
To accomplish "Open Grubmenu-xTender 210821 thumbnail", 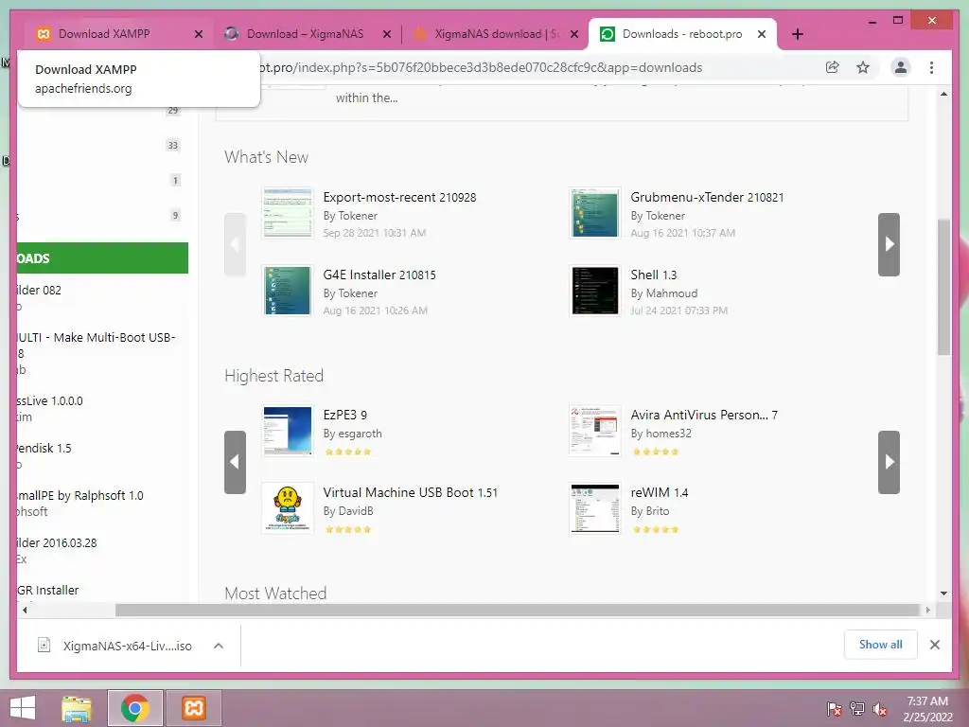I will 594,213.
